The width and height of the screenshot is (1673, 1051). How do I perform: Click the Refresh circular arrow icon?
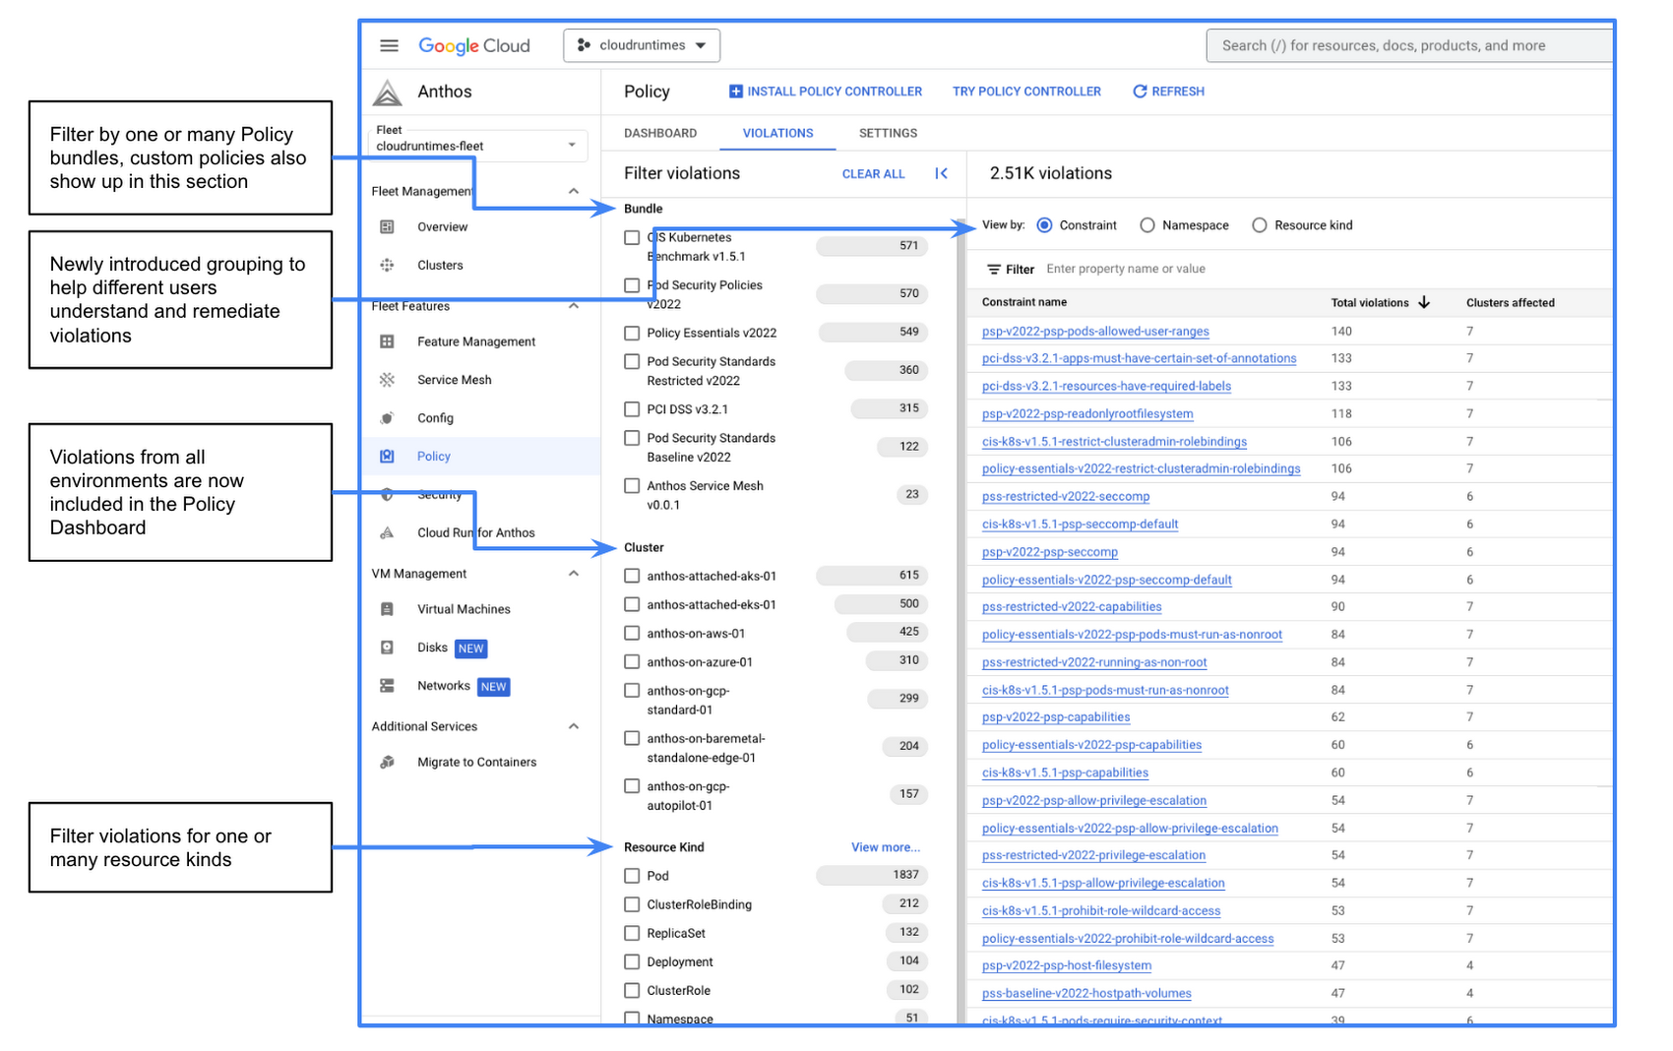(1140, 92)
